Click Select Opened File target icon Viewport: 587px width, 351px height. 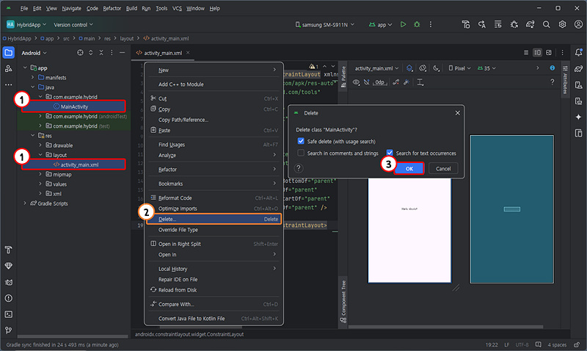click(80, 53)
